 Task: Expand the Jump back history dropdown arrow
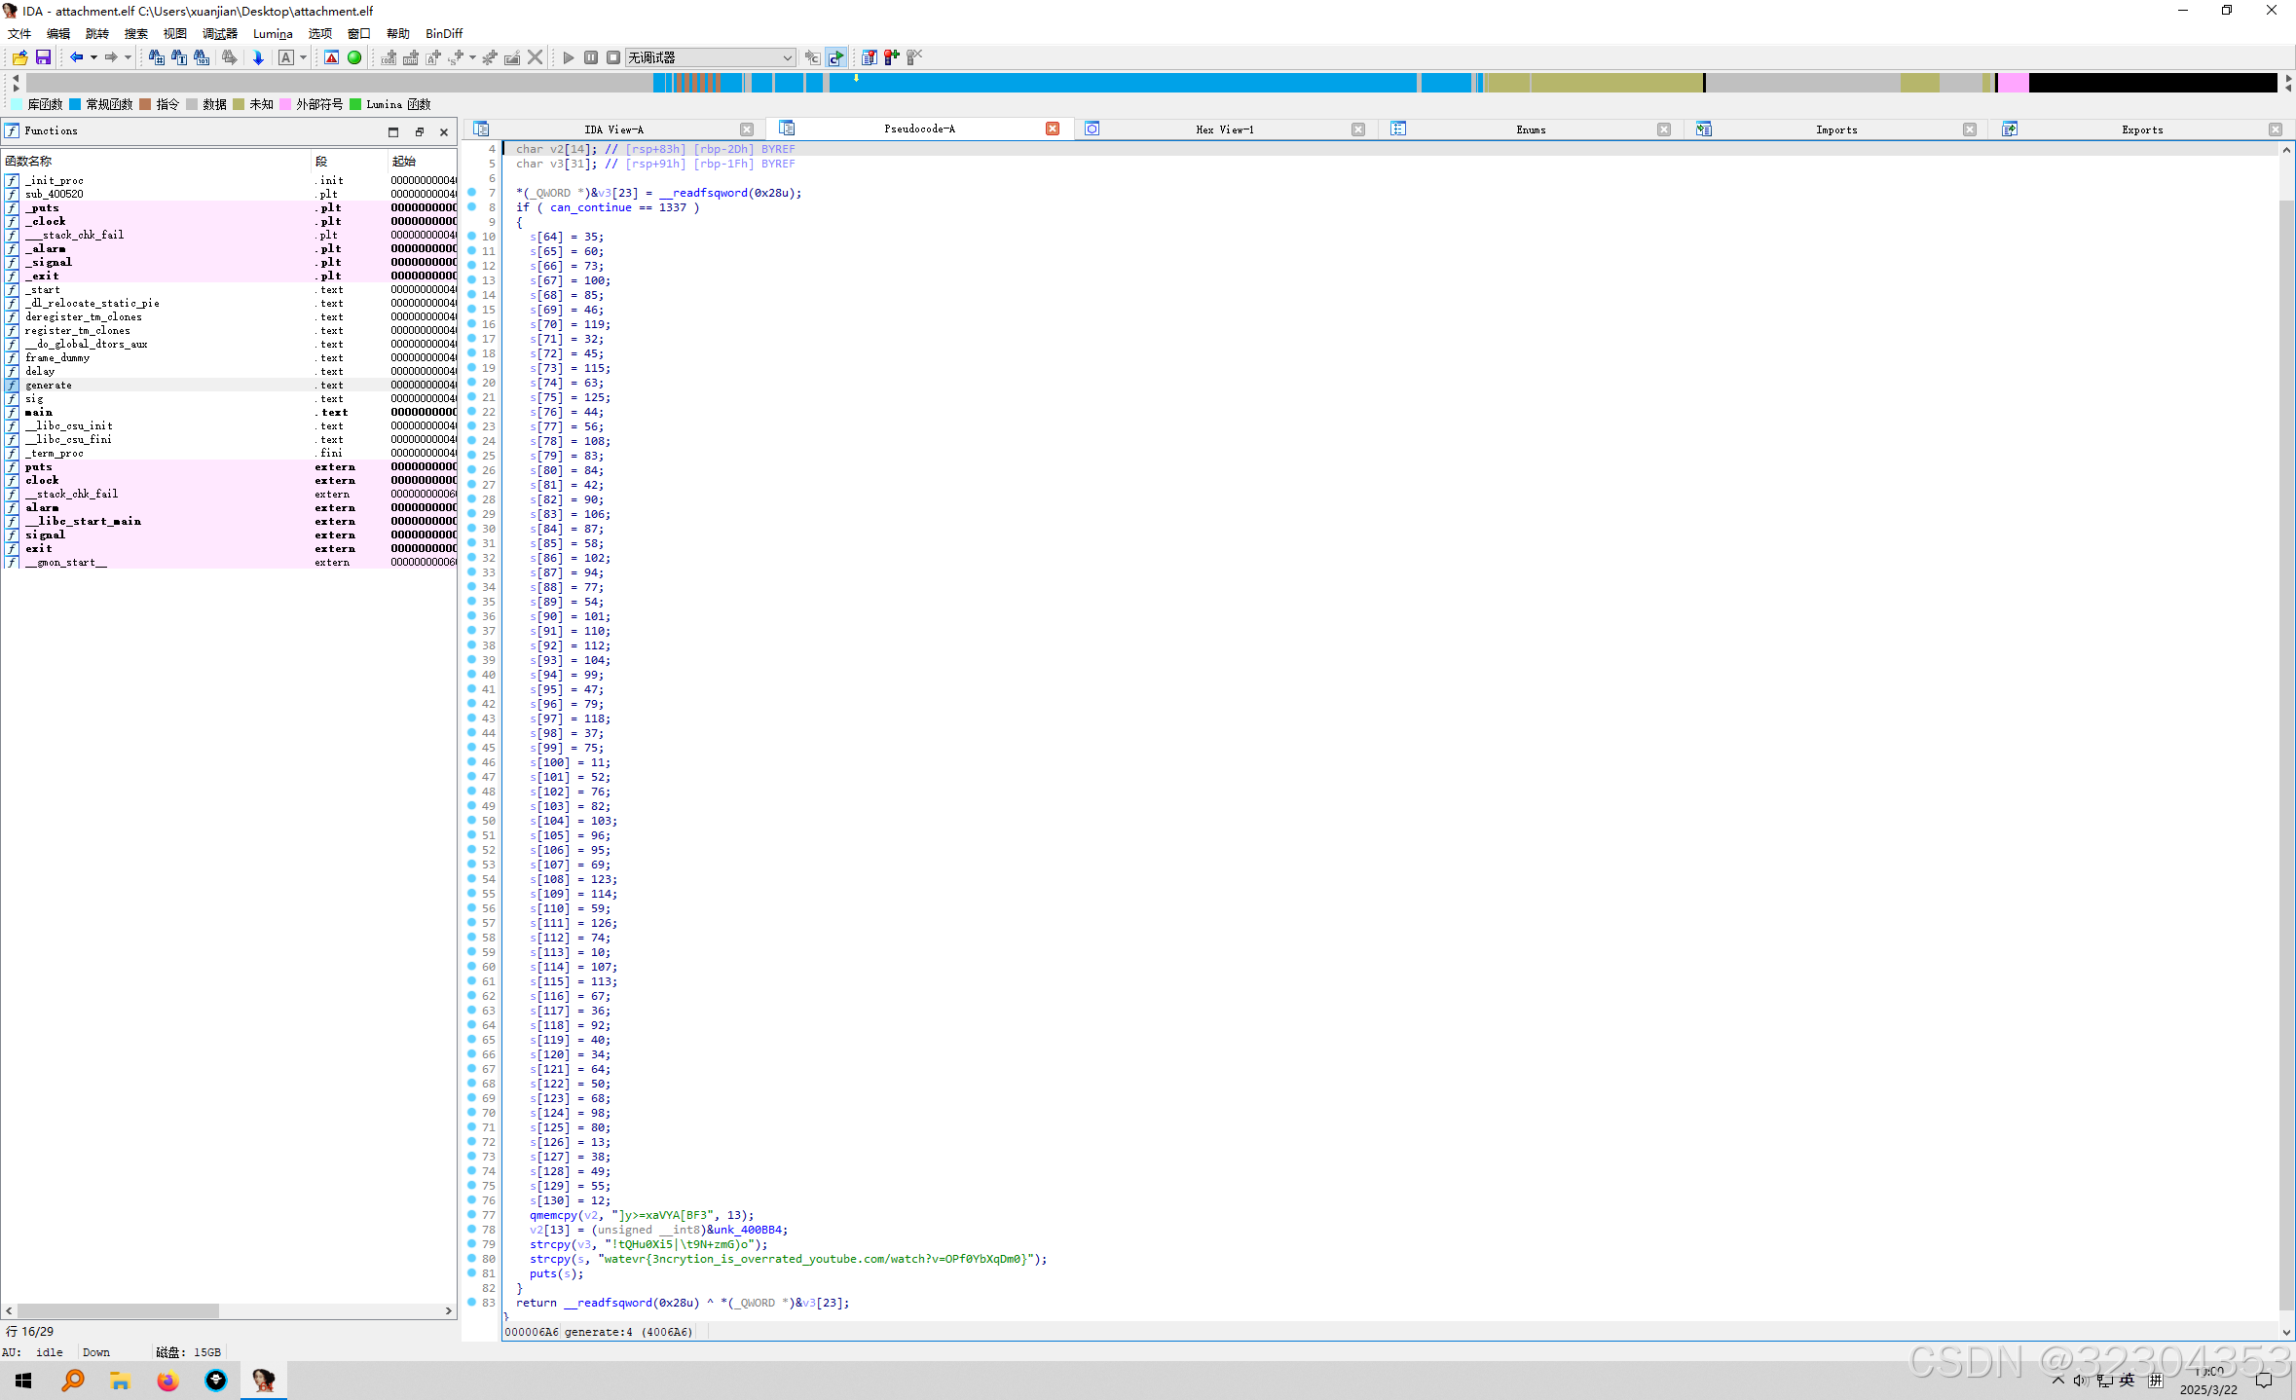[93, 57]
